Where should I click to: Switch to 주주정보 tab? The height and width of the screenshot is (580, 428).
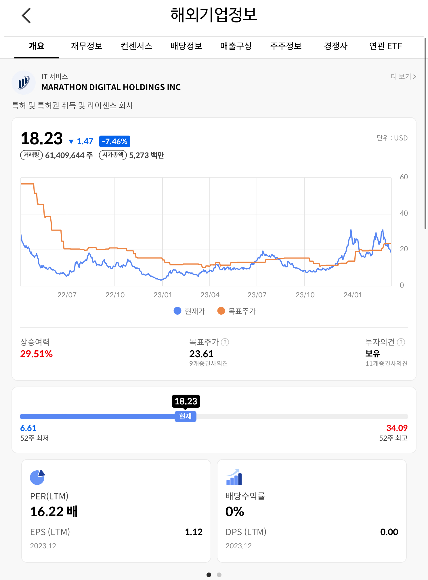286,46
